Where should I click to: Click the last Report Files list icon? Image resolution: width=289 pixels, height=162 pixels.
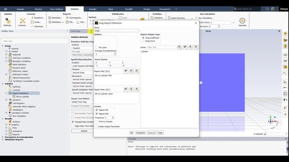coord(137,71)
